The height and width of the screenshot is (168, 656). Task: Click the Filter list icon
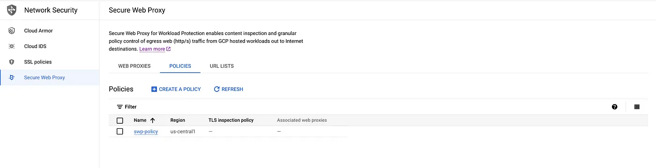point(120,107)
